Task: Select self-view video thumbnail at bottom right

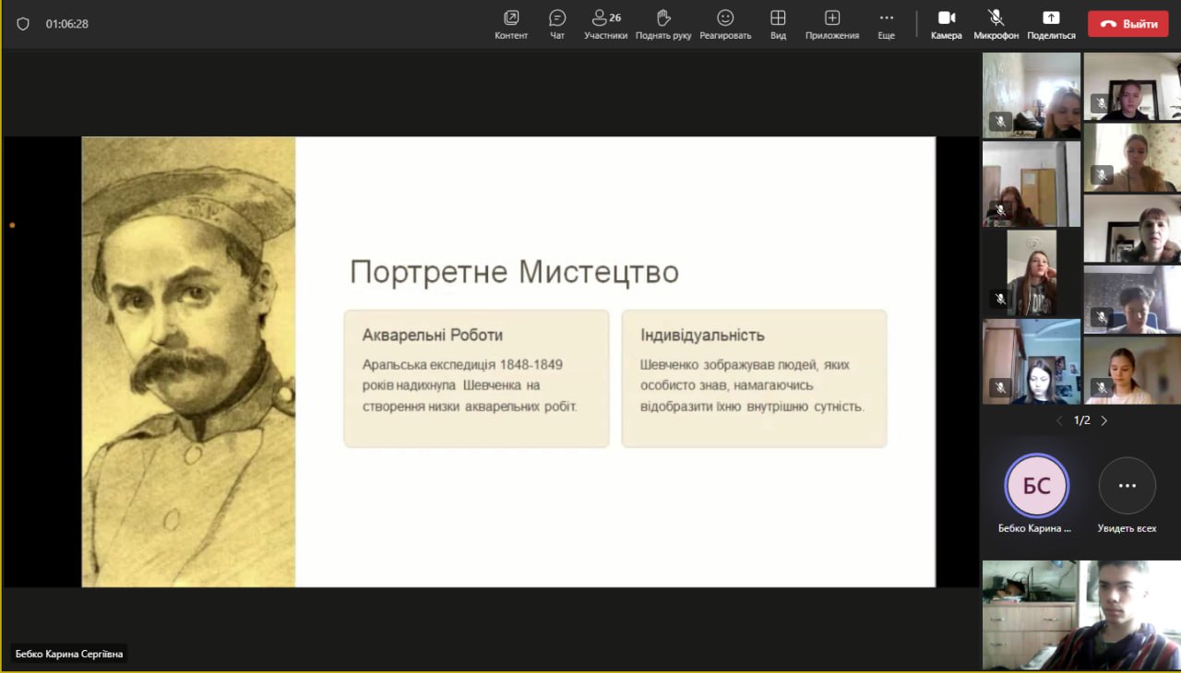Action: coord(1081,615)
